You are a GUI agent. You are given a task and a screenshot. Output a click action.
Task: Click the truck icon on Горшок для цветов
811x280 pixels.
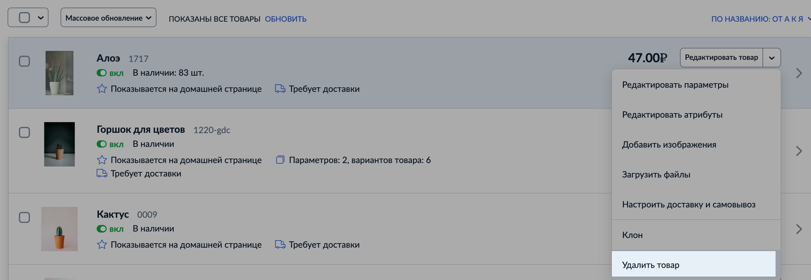tap(102, 173)
